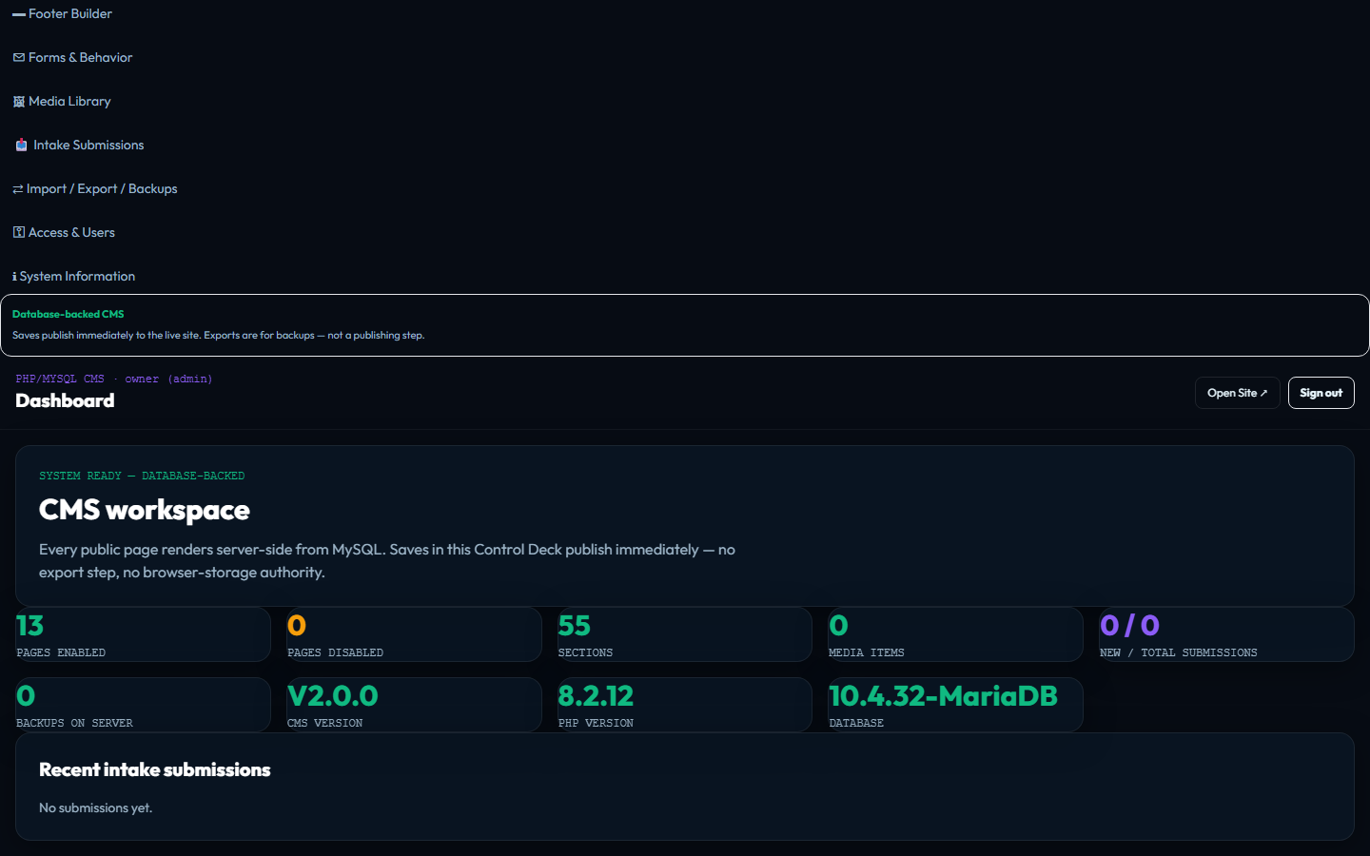Click the New / Total Submissions card

point(1226,634)
